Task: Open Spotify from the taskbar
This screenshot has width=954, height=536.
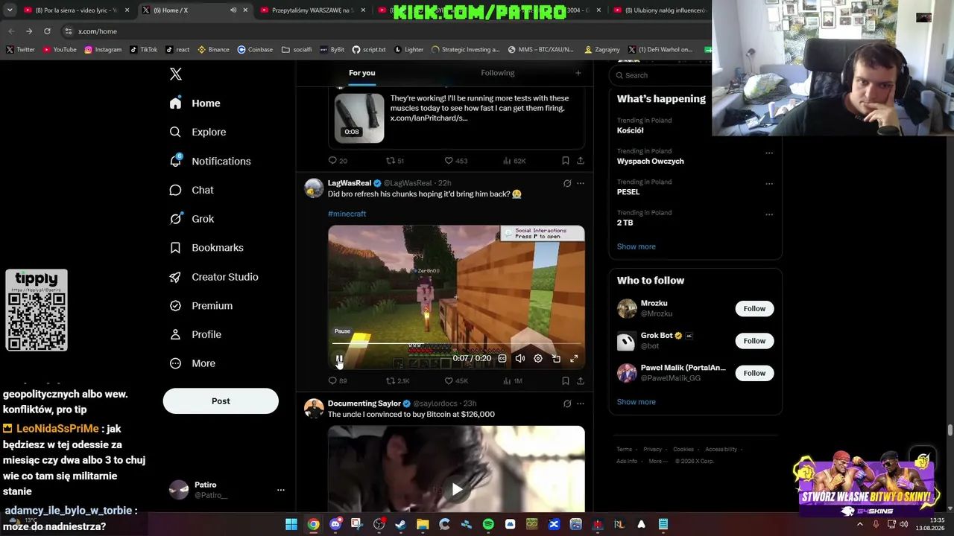Action: tap(488, 524)
